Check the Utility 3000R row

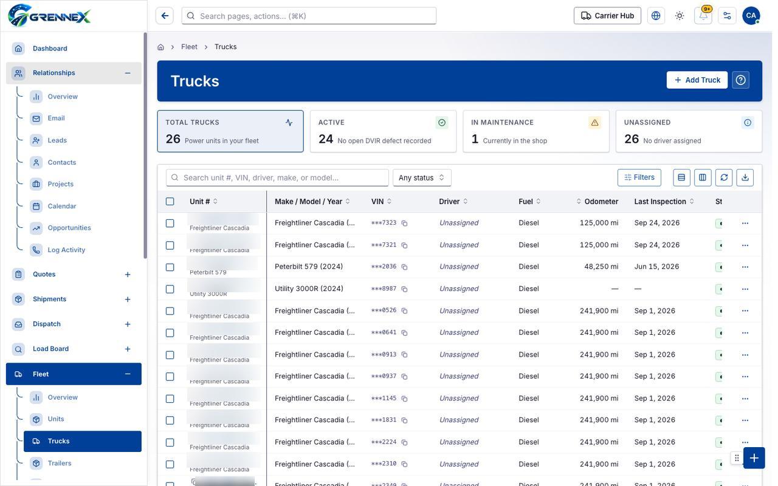click(170, 289)
